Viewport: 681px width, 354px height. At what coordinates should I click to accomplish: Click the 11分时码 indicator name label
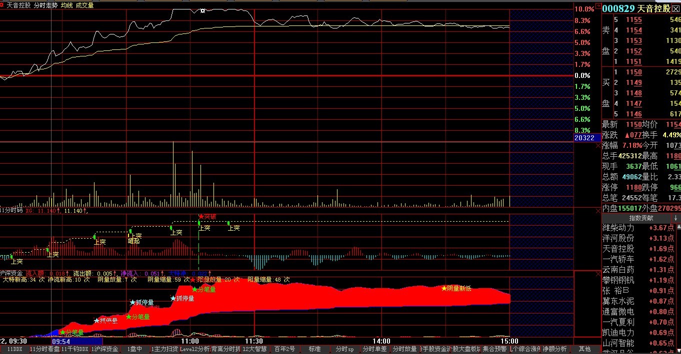click(x=11, y=211)
